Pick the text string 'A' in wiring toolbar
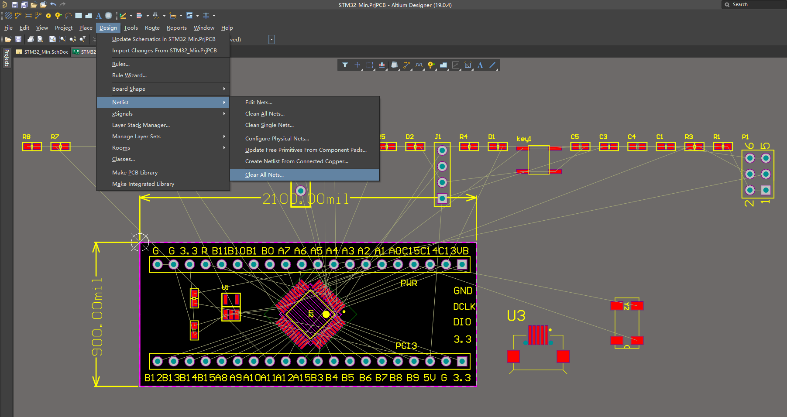The height and width of the screenshot is (417, 787). click(99, 16)
